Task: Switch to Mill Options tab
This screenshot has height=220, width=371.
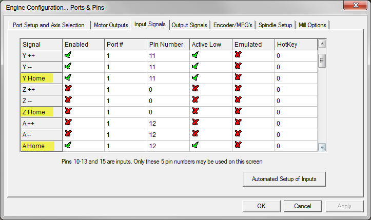Action: (x=312, y=25)
